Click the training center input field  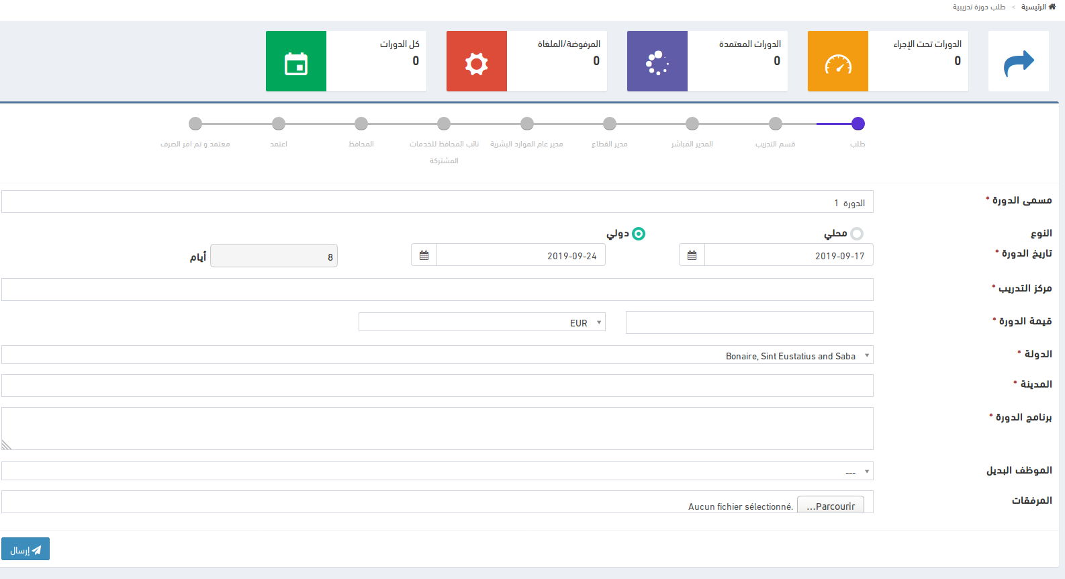[437, 289]
